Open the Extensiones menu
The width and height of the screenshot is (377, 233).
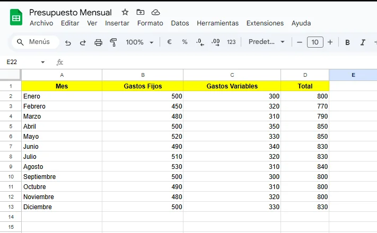(x=265, y=23)
